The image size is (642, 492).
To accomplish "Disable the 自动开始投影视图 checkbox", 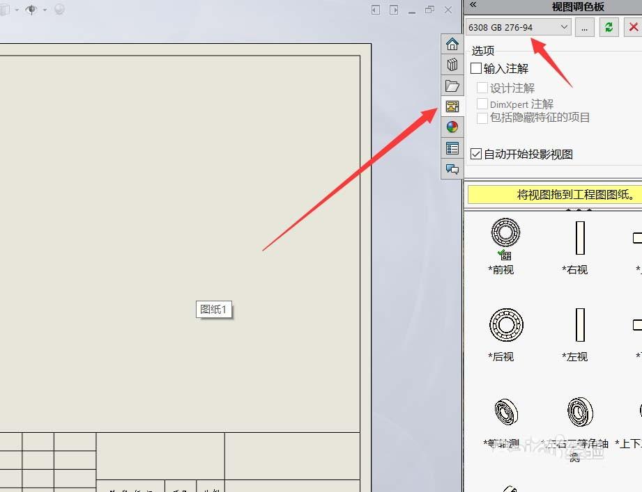I will point(476,154).
